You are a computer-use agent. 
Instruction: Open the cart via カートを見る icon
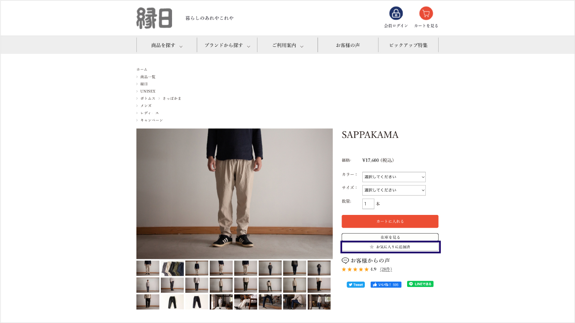point(426,13)
